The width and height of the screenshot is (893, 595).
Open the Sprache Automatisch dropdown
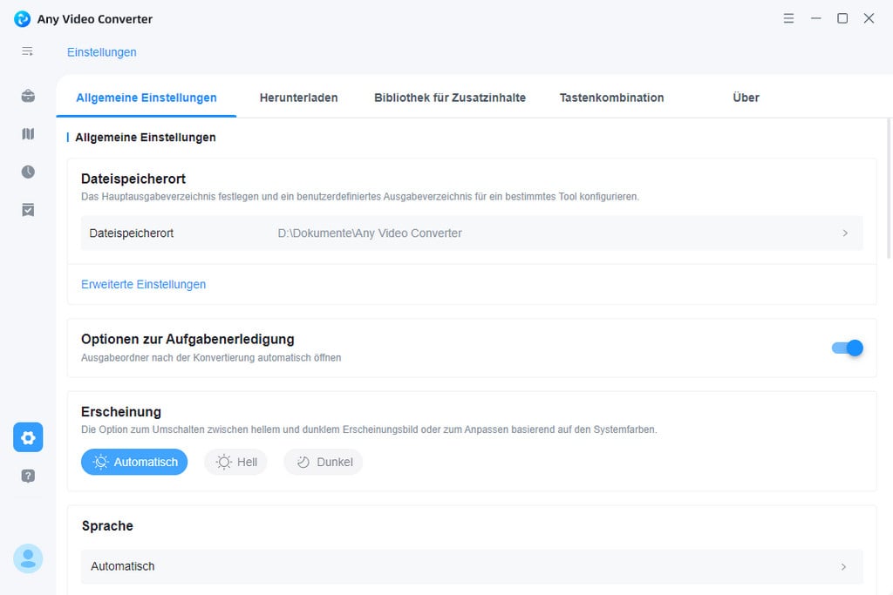(x=472, y=566)
